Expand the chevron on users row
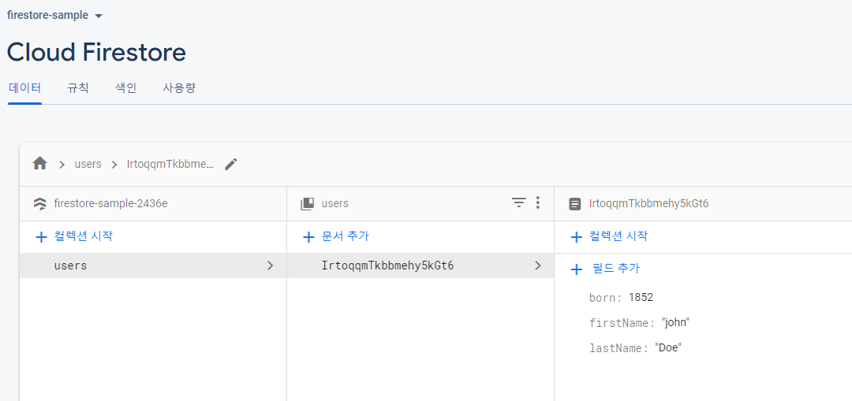 click(x=270, y=265)
